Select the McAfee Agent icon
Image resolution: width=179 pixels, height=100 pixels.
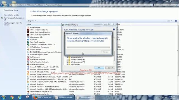pos(28,57)
